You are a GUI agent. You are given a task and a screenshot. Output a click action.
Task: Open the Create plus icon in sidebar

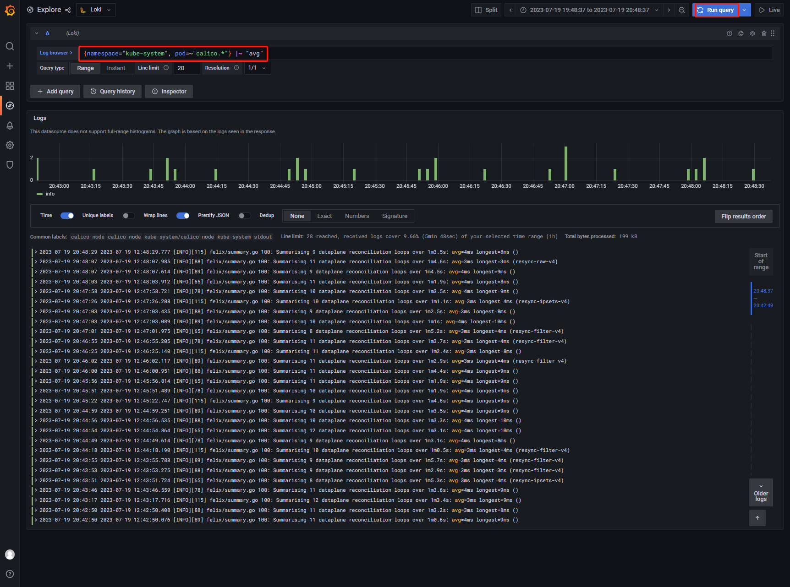point(10,66)
